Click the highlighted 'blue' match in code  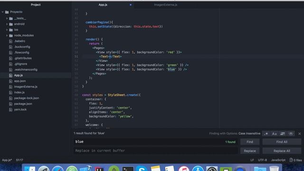[x=171, y=69]
